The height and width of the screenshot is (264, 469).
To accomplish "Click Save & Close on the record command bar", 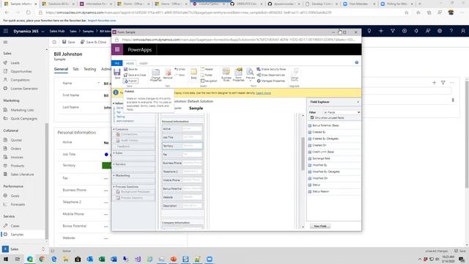I will (93, 43).
